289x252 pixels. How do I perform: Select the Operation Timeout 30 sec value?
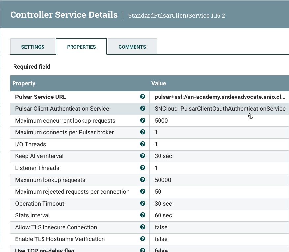coord(163,204)
